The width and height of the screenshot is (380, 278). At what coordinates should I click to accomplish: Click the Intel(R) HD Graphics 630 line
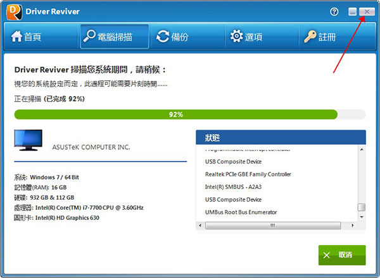tap(56, 218)
